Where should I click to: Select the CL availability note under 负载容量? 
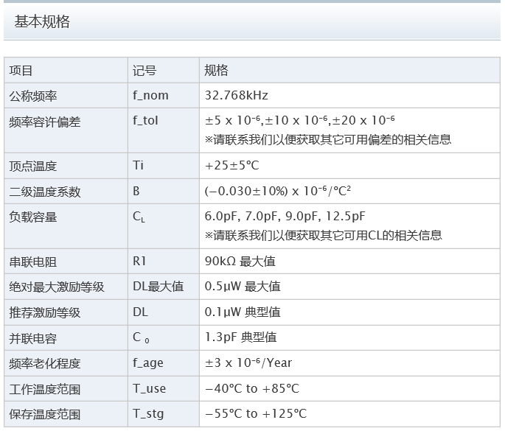point(323,235)
